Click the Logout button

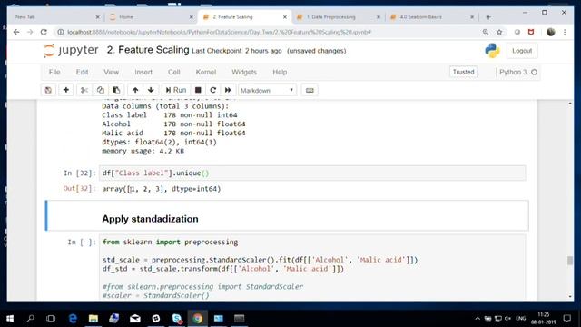[522, 51]
